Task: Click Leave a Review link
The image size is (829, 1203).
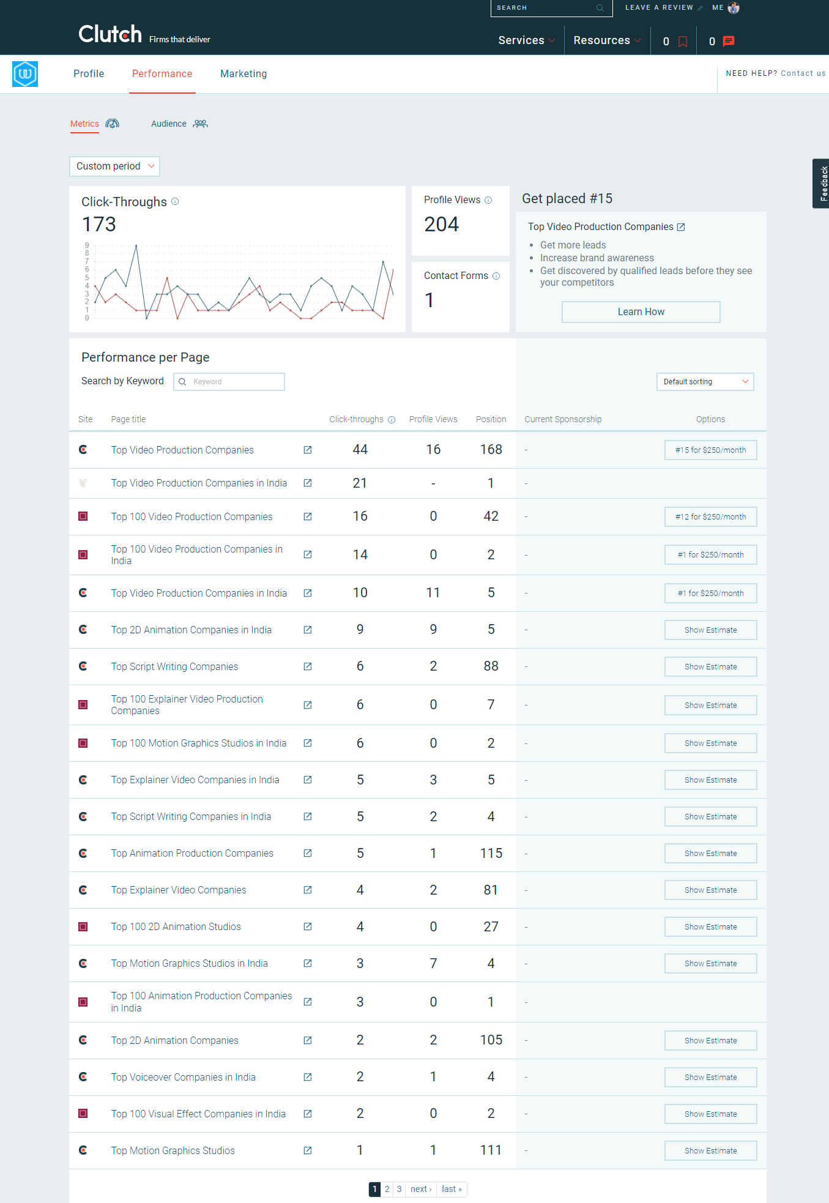Action: pyautogui.click(x=659, y=8)
